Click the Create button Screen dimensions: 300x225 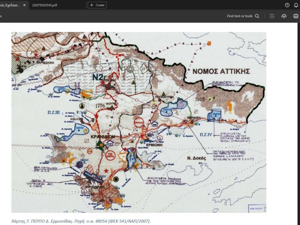[97, 5]
